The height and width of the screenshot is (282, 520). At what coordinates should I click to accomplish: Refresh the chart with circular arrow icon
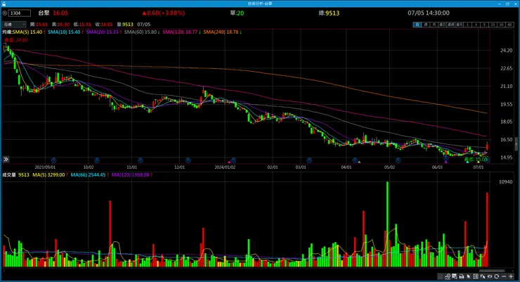point(496,276)
